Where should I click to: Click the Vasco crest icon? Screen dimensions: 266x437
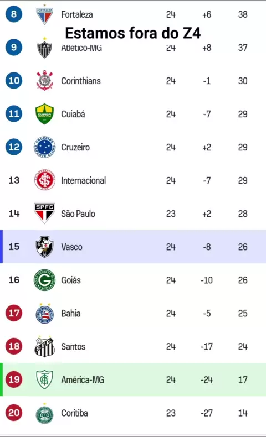tap(45, 246)
